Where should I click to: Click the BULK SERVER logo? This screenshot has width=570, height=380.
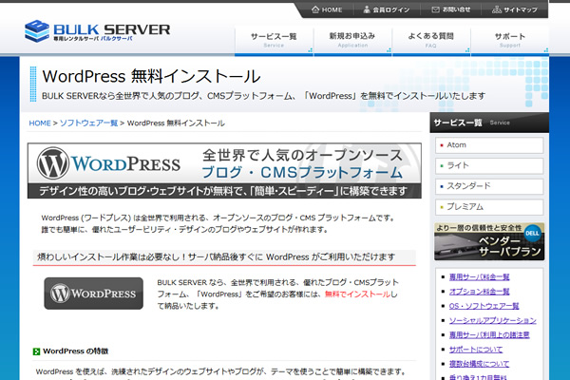(98, 32)
